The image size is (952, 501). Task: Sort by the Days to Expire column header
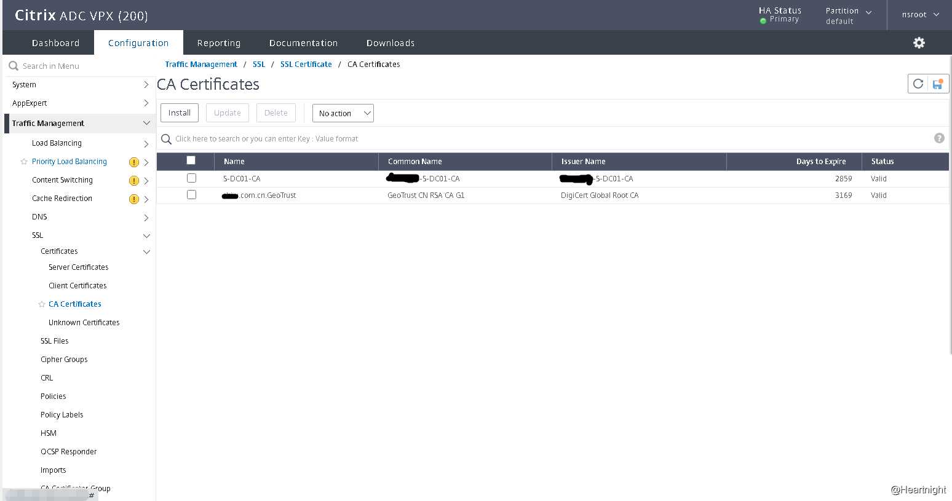click(x=821, y=162)
